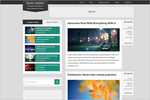Click the orange leaves sidebar thumbnail
The width and height of the screenshot is (150, 100).
tap(30, 40)
